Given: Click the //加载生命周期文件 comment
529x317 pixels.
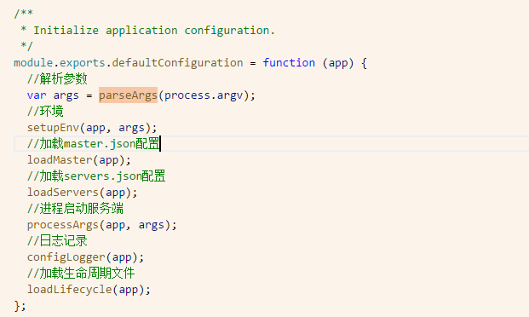Looking at the screenshot, I should (81, 274).
